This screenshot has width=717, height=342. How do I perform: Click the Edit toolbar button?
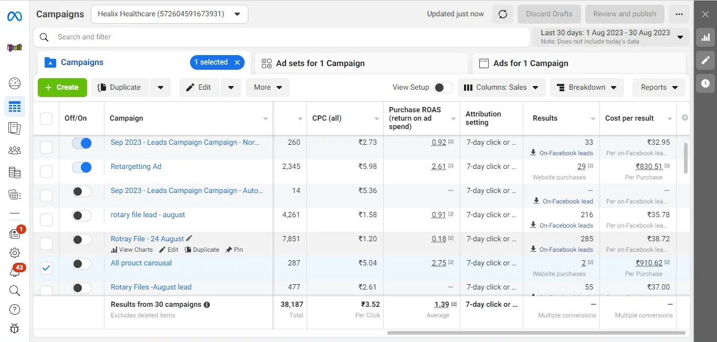point(199,88)
